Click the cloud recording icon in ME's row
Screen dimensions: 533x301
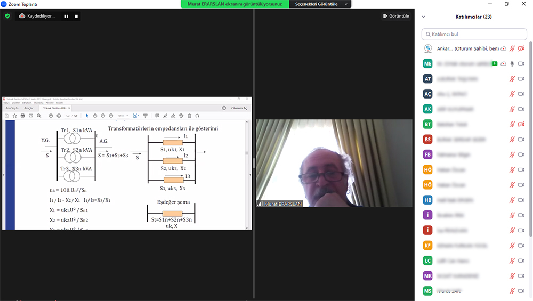(504, 63)
